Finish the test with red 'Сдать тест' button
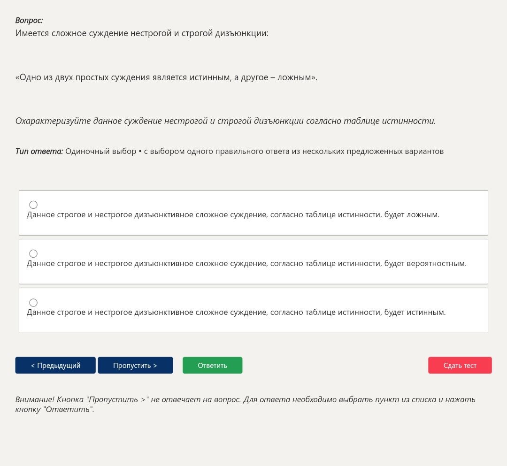The height and width of the screenshot is (466, 507). [x=460, y=365]
